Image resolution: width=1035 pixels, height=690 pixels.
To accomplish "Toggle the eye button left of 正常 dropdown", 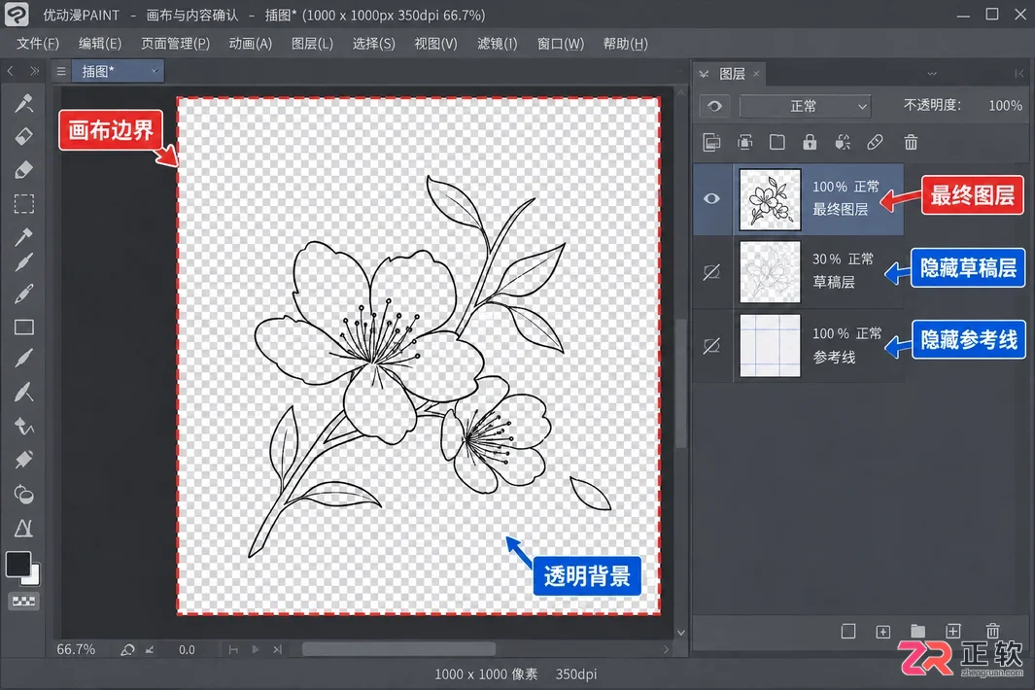I will pyautogui.click(x=714, y=106).
